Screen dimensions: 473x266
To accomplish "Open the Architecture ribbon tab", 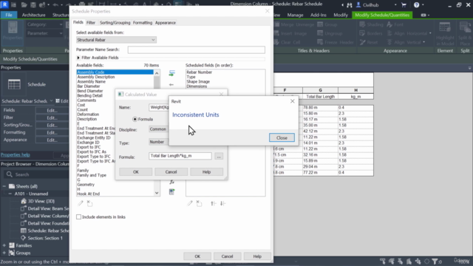I will tap(33, 15).
